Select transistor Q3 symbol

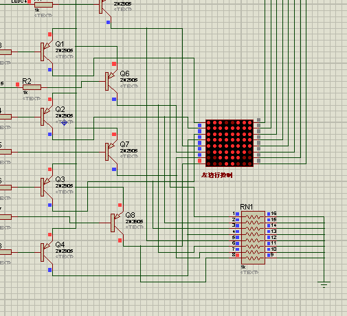47,187
